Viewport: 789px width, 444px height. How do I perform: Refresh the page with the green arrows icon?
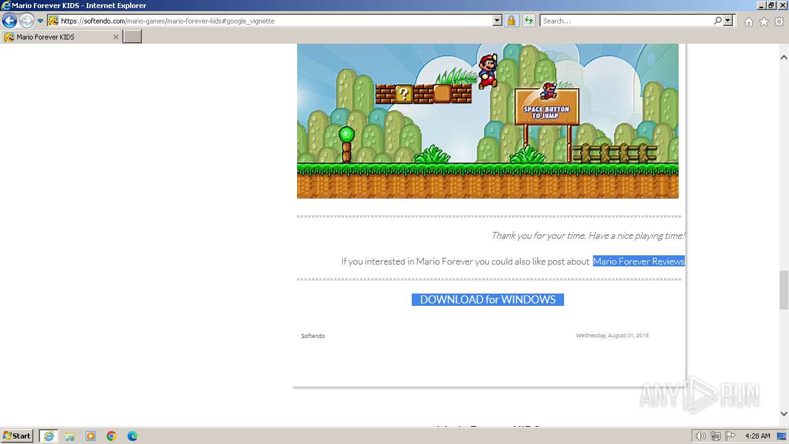pos(529,21)
